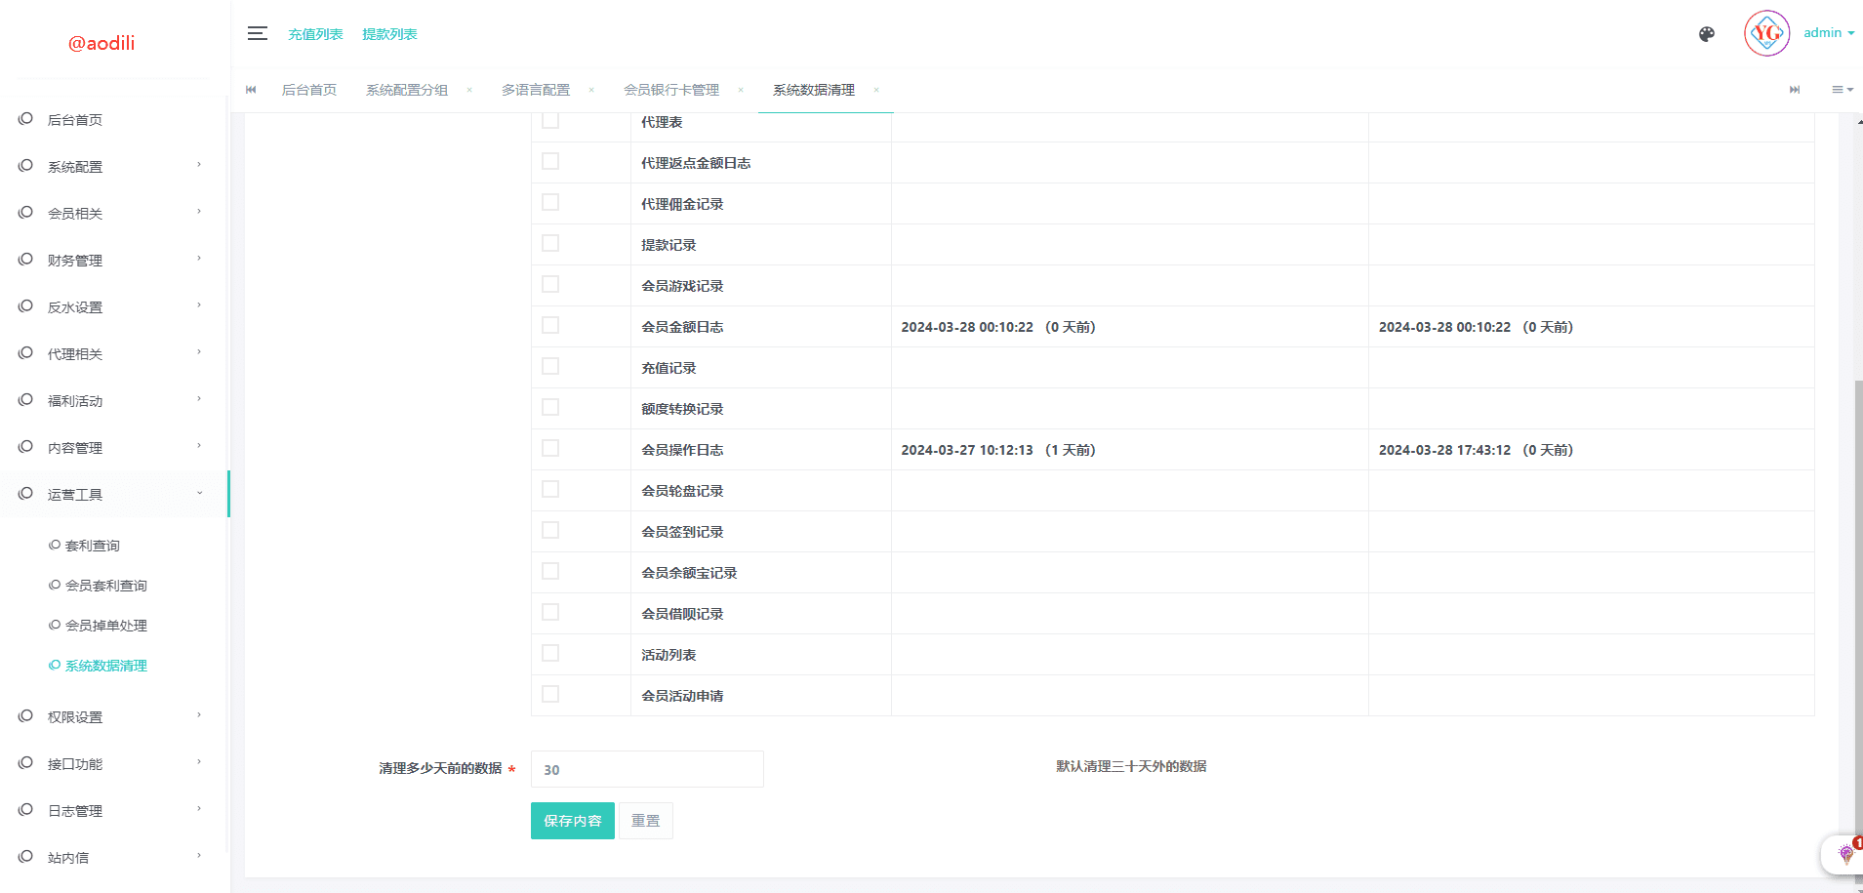The height and width of the screenshot is (893, 1863).
Task: Select the 会员操作日志 checkbox
Action: (x=550, y=449)
